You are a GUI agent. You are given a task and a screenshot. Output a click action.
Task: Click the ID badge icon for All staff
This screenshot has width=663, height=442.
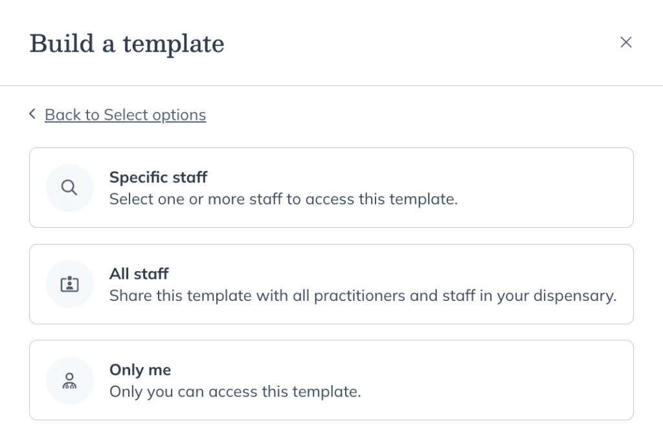(69, 284)
